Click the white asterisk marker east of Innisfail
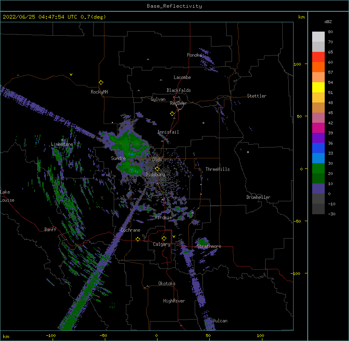 point(203,123)
